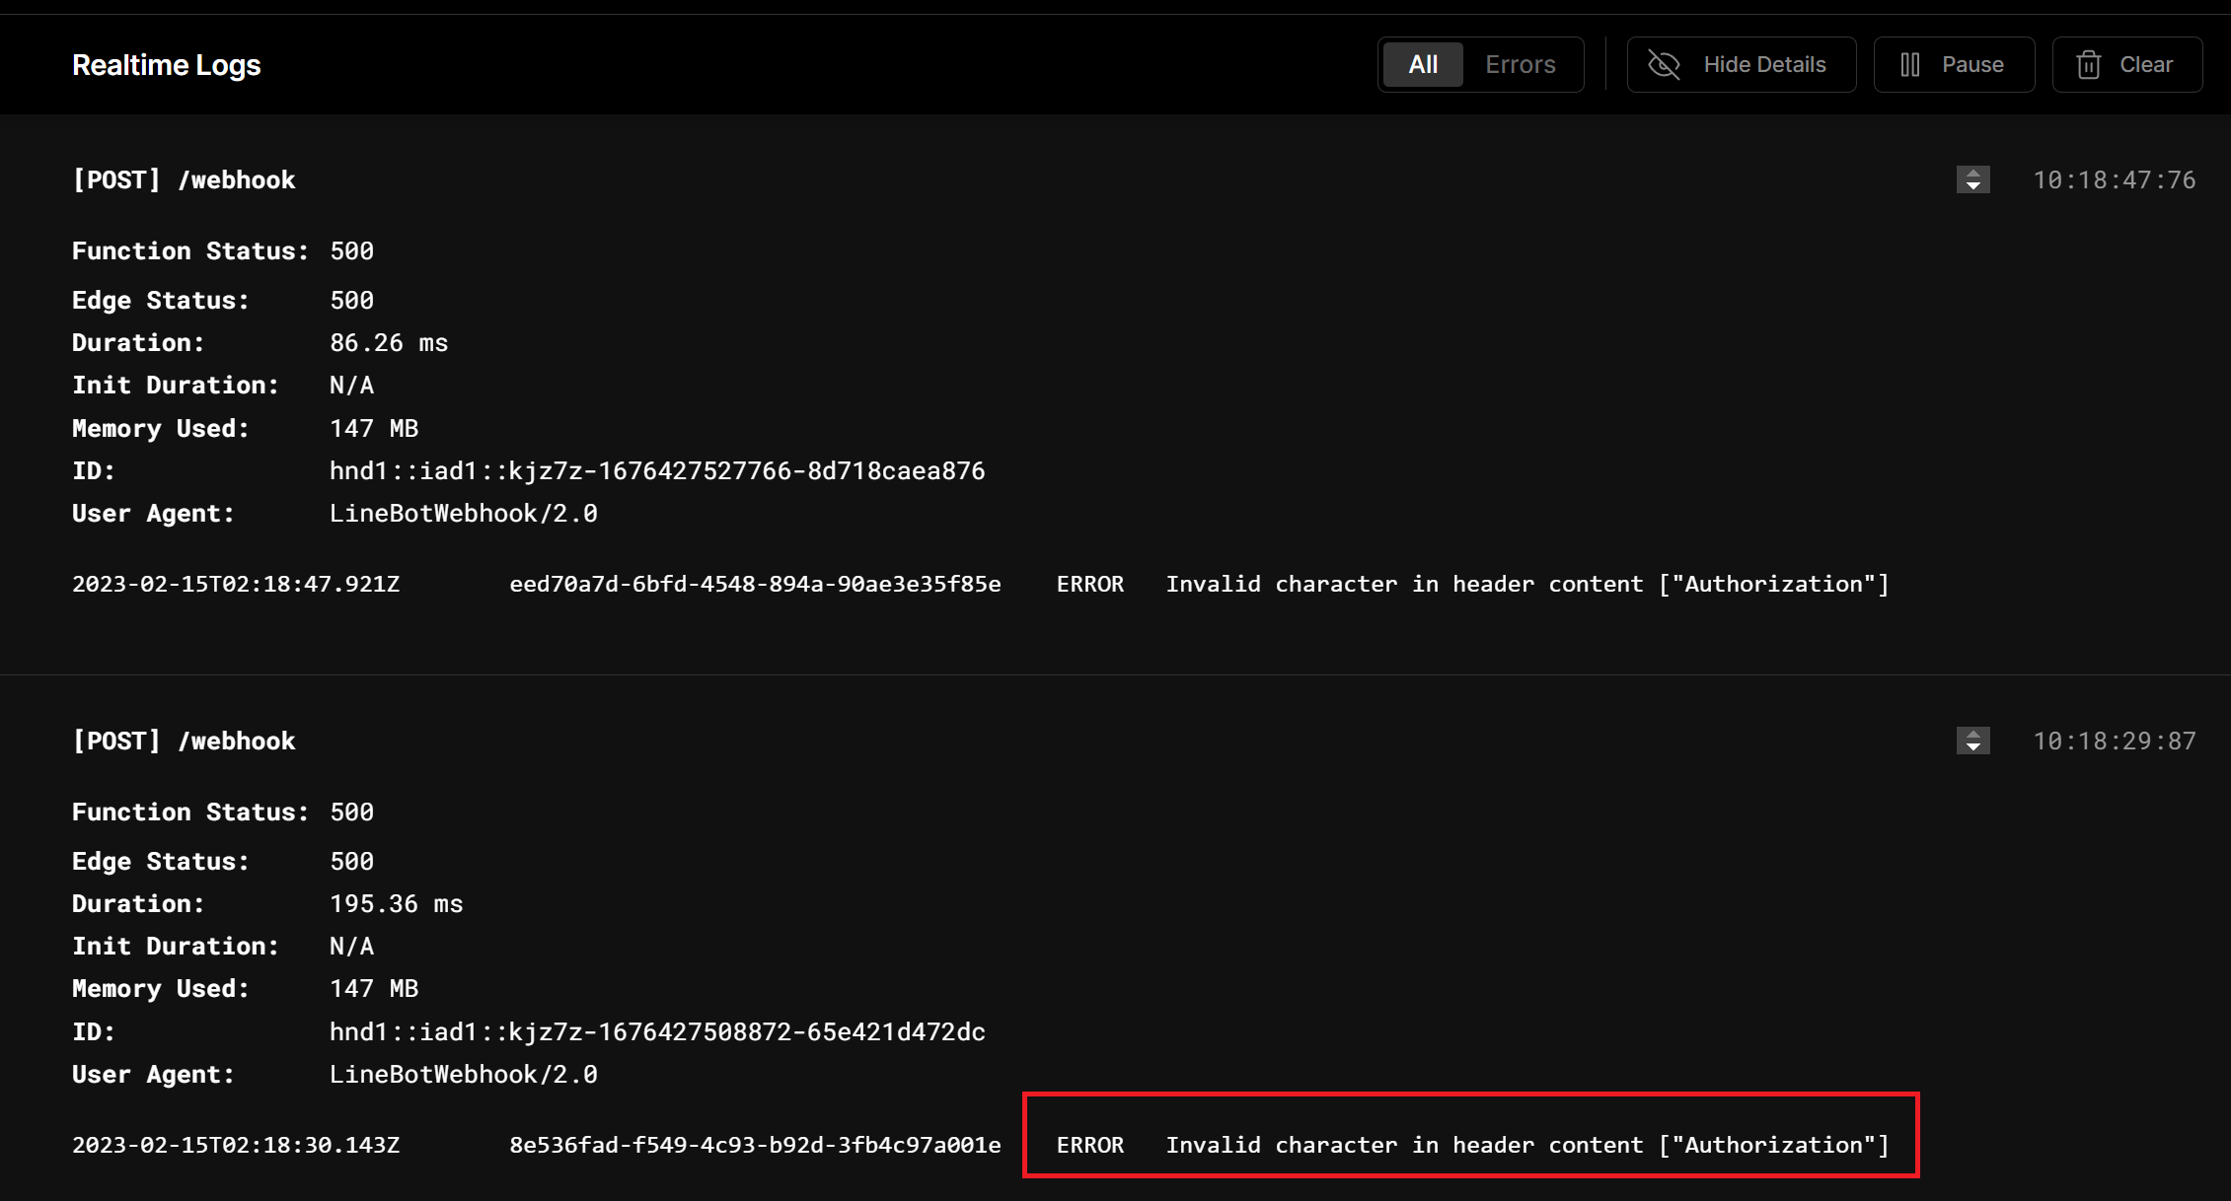Click the pause icon in the toolbar
This screenshot has width=2231, height=1201.
point(1910,63)
